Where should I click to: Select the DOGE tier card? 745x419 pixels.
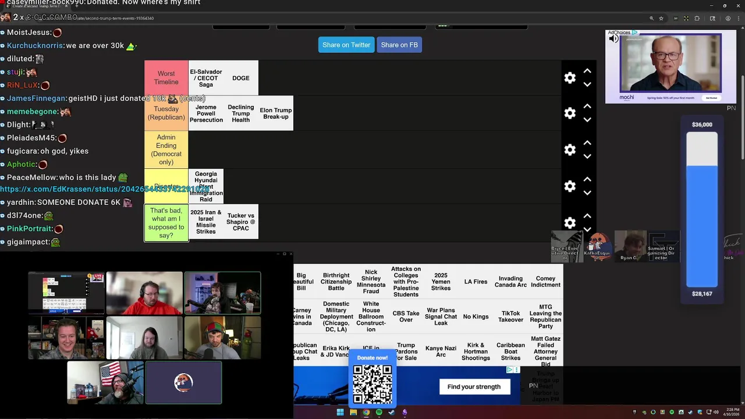241,78
